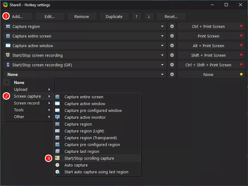Duplicate the selected hotkey

[x=114, y=16]
